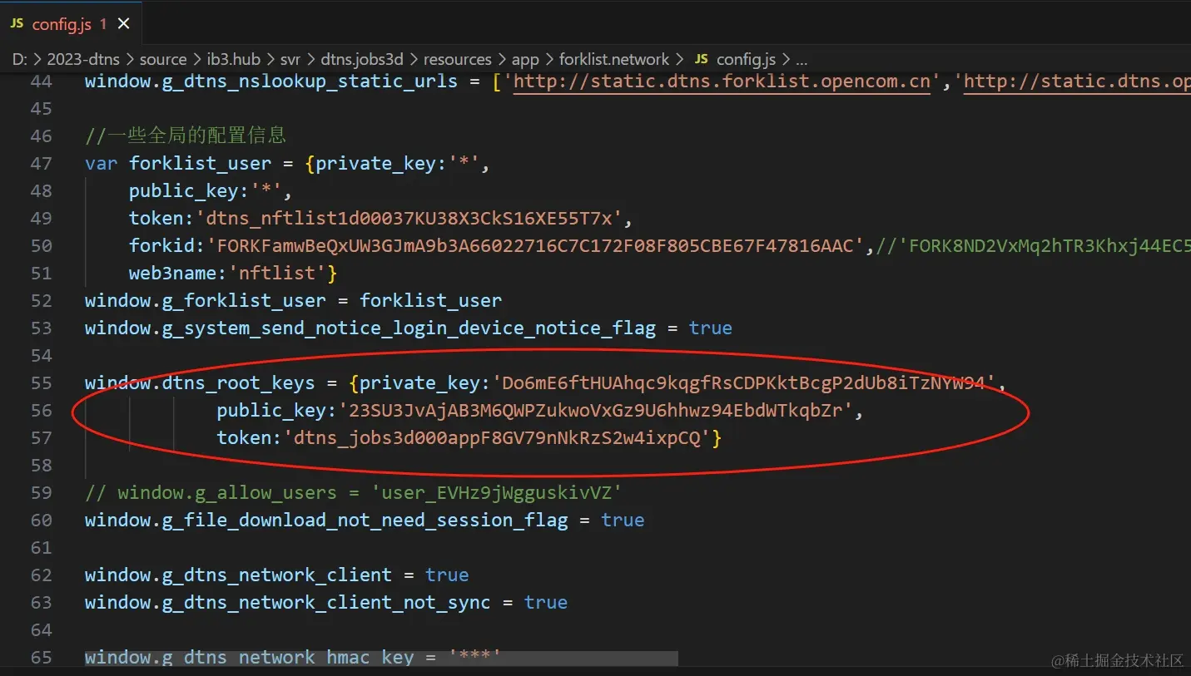The image size is (1191, 676).
Task: Click line number 59 in the gutter
Action: (x=42, y=493)
